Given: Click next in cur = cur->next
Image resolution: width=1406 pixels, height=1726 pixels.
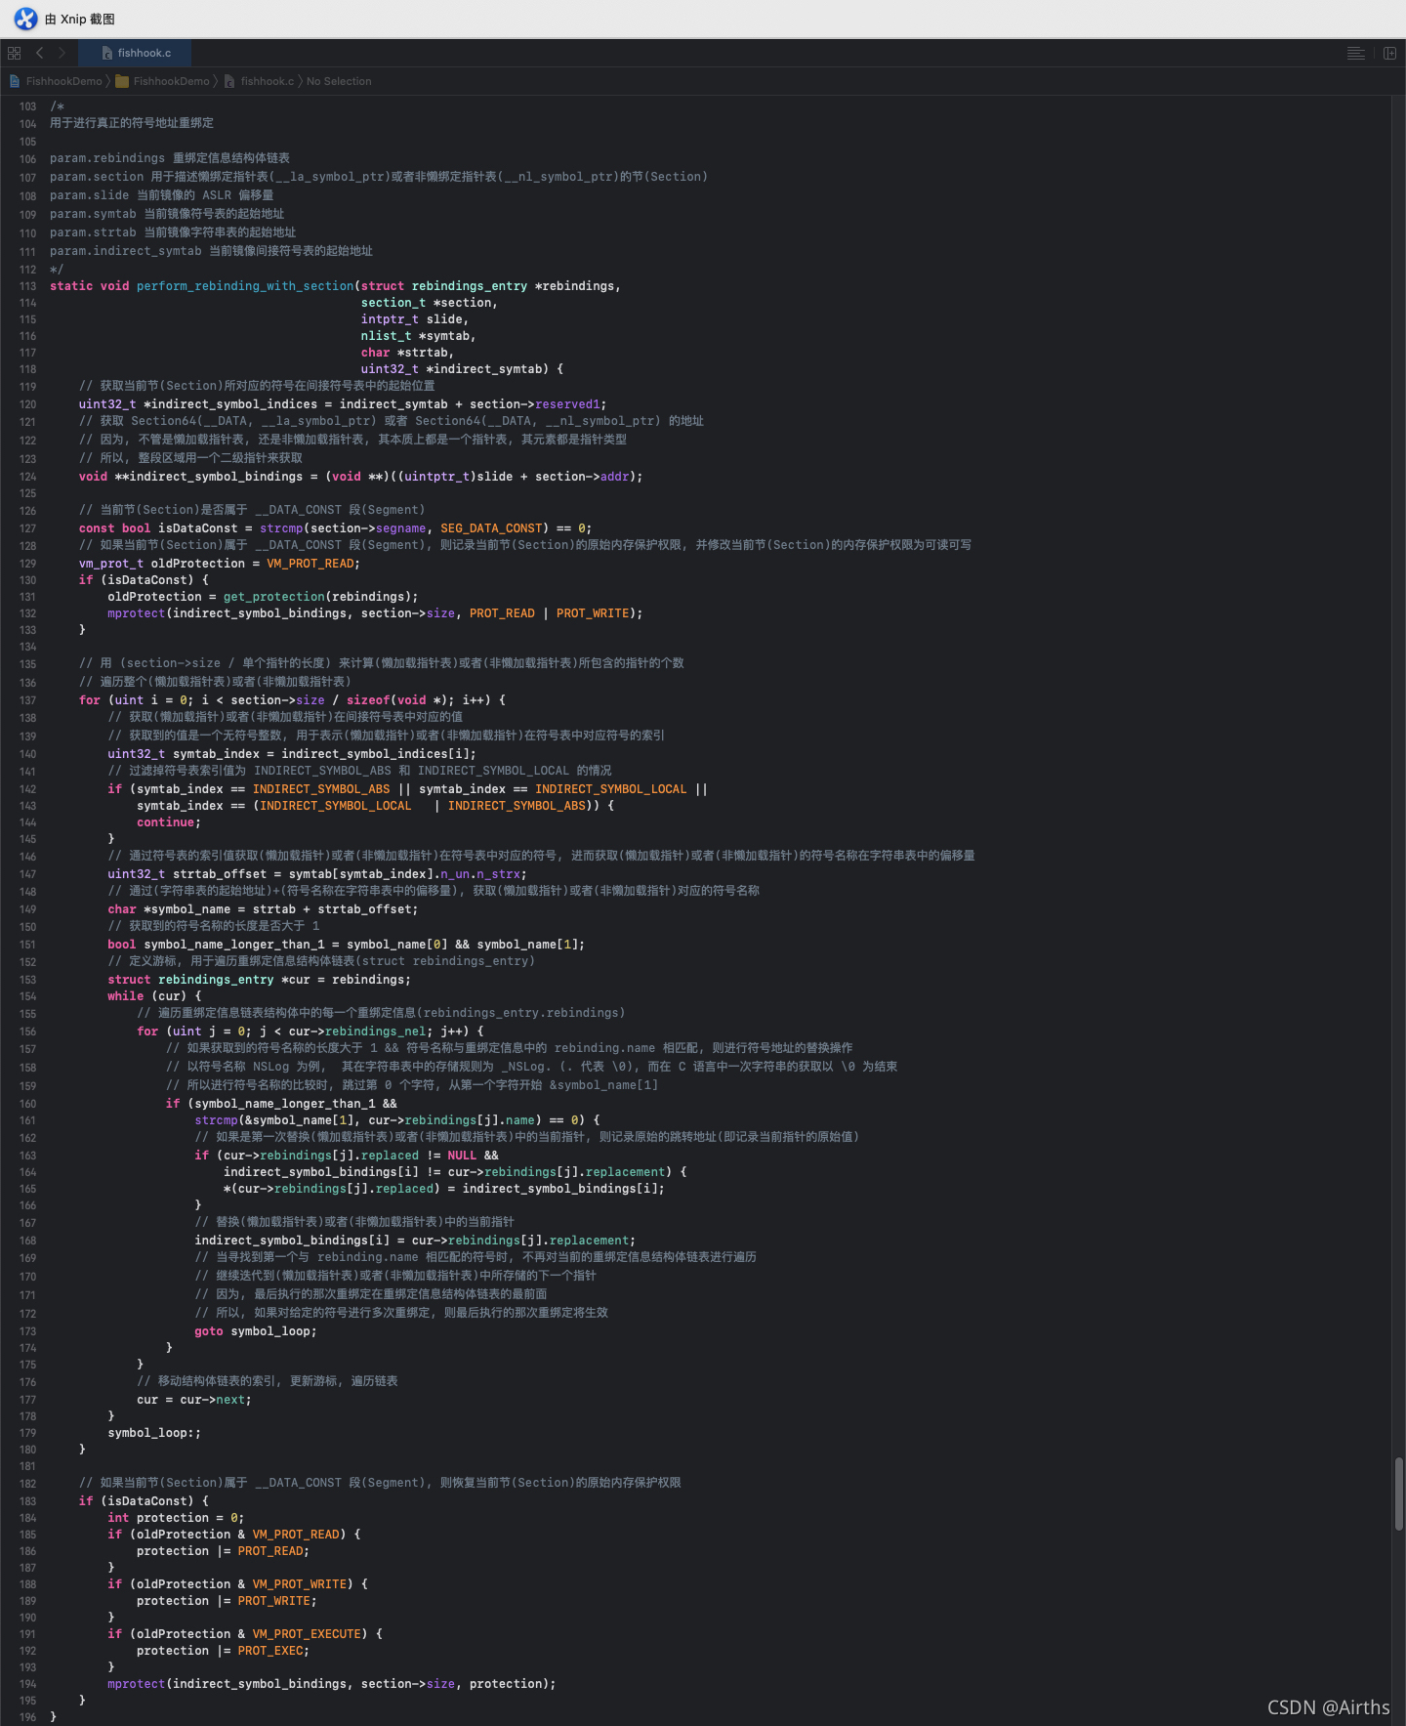Looking at the screenshot, I should [230, 1400].
